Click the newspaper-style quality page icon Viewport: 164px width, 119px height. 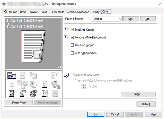coord(11,93)
